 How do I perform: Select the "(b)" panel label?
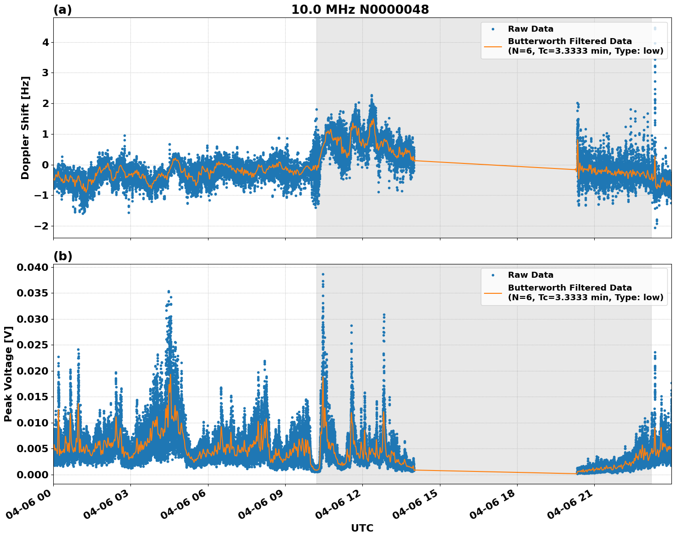point(63,256)
